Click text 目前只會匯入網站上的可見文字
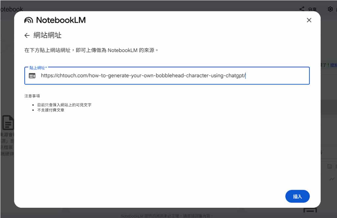Screen dimensions: 337x218 click(x=64, y=105)
